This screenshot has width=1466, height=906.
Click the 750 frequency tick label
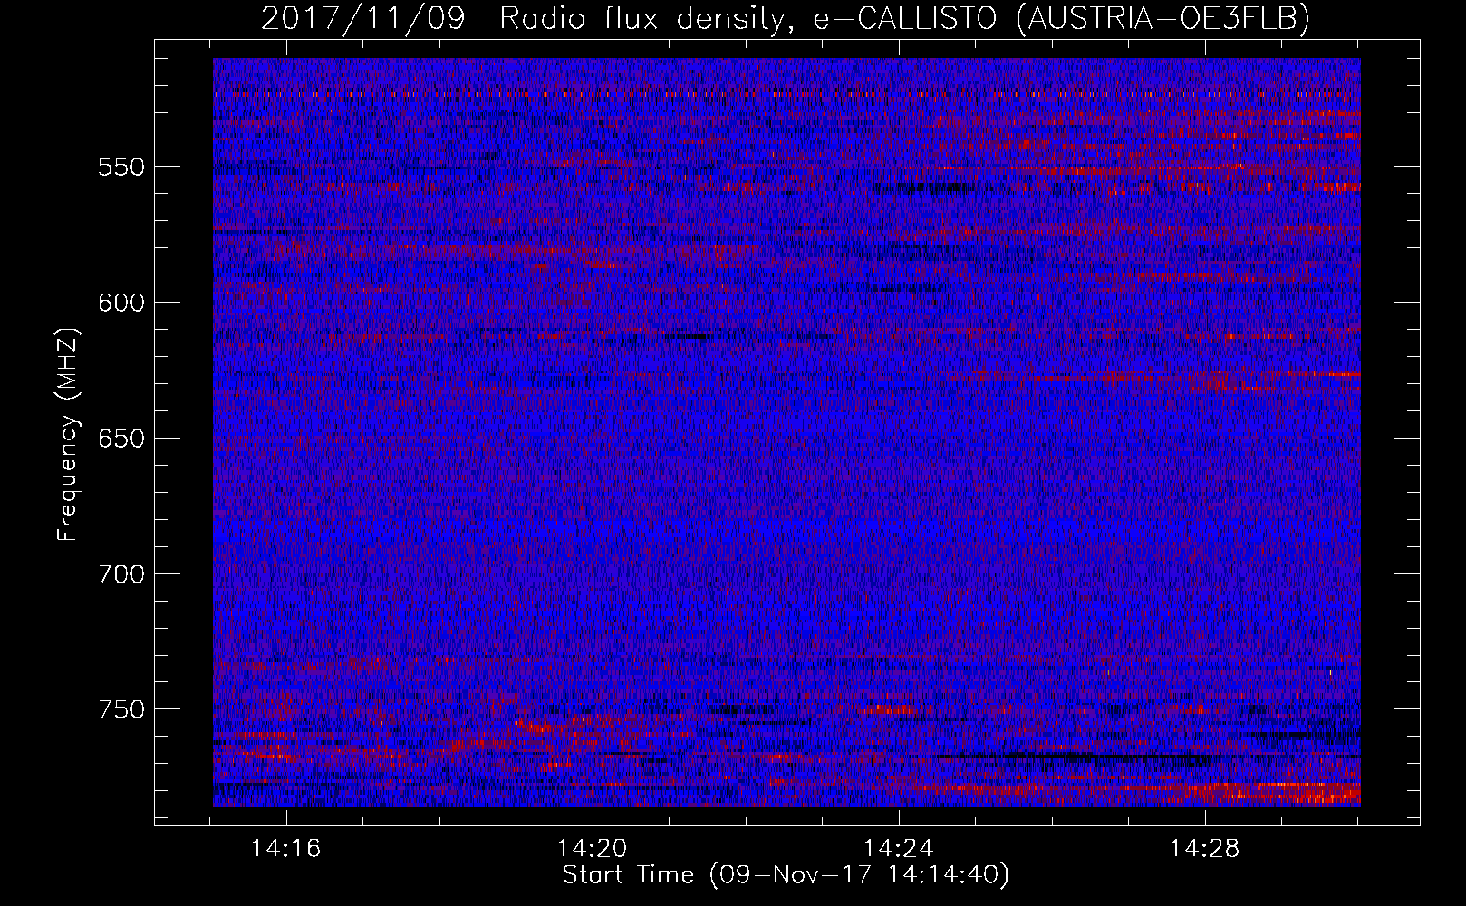(x=121, y=709)
